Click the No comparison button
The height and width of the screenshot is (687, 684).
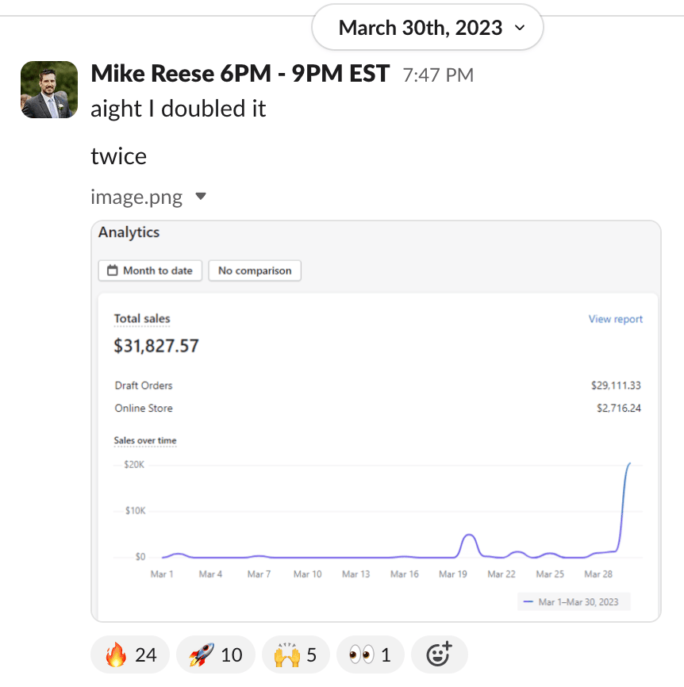[x=255, y=271]
